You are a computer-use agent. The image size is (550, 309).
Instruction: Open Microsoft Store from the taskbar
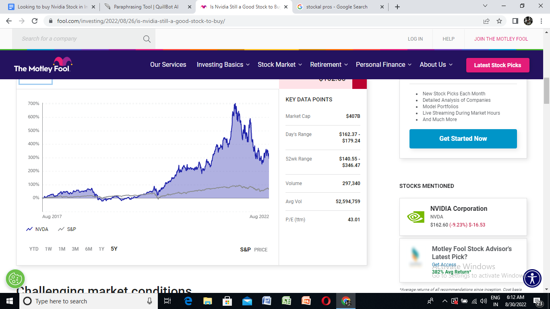click(227, 301)
